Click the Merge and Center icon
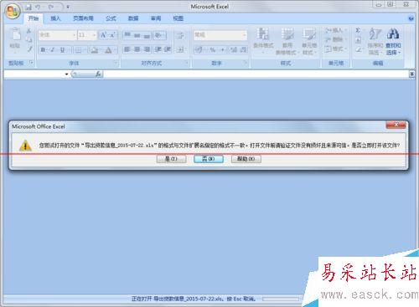 pos(180,50)
